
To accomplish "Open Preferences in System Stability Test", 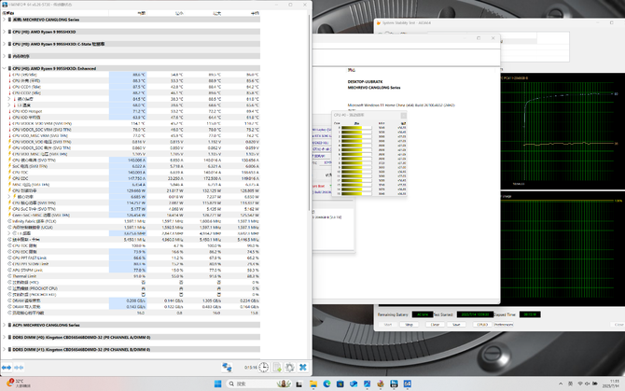I will pos(506,325).
